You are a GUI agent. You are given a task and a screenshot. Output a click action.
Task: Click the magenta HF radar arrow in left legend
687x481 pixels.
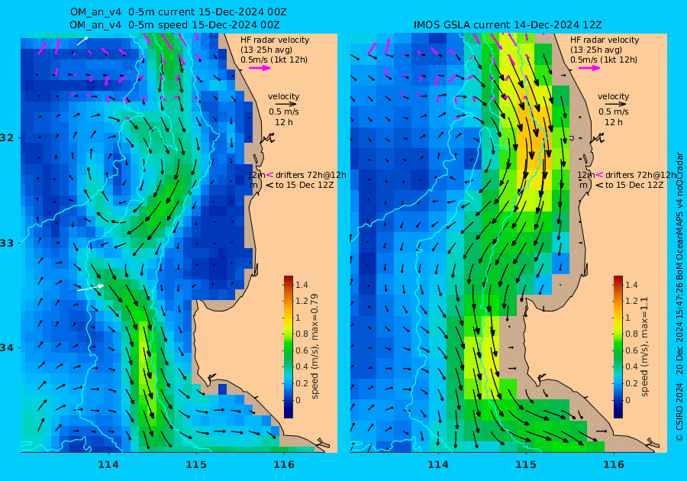[260, 68]
